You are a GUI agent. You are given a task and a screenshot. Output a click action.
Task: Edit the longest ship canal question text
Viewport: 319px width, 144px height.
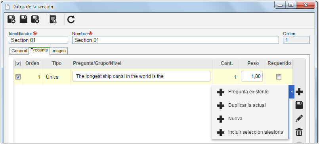tap(141, 76)
